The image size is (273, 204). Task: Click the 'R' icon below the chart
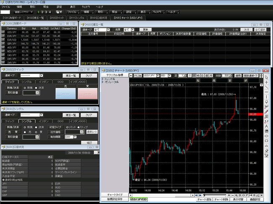[x=254, y=195]
